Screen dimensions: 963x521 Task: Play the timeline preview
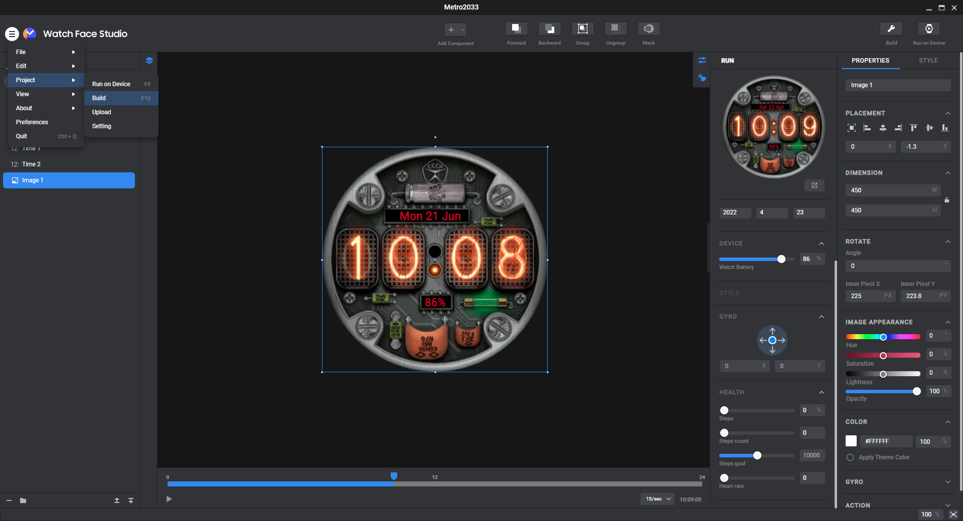(169, 499)
